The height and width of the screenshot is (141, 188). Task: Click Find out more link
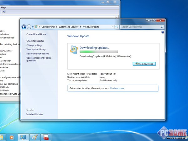117,88
